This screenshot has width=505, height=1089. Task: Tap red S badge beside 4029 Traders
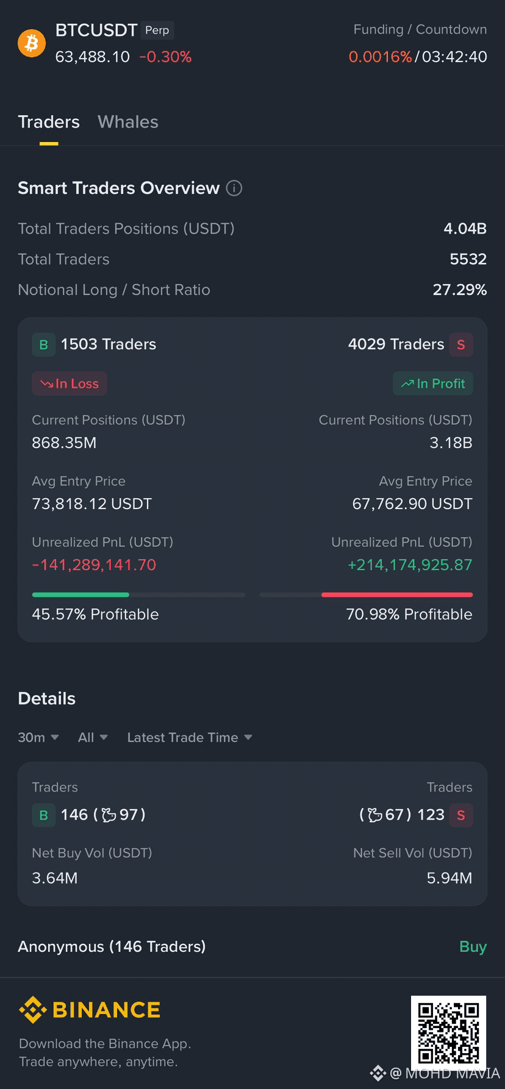coord(461,345)
